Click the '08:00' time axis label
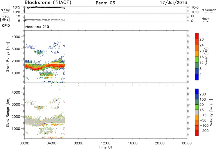This screenshot has height=149, width=216. click(x=78, y=143)
